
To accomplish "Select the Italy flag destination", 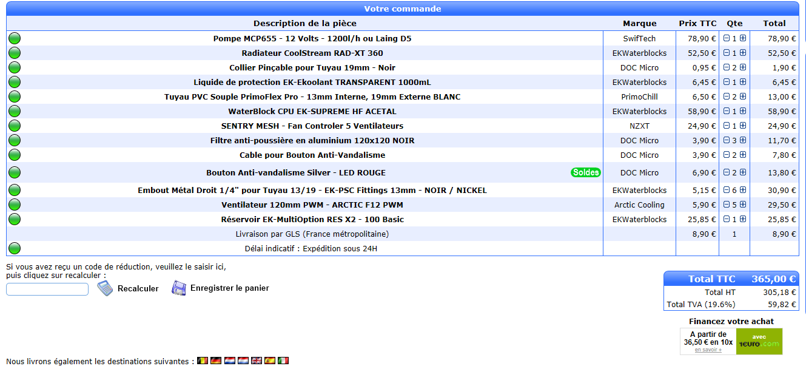I will 283,361.
